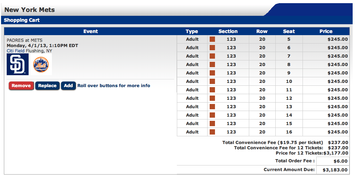Click the orange section swatch for seat 8

coord(212,65)
